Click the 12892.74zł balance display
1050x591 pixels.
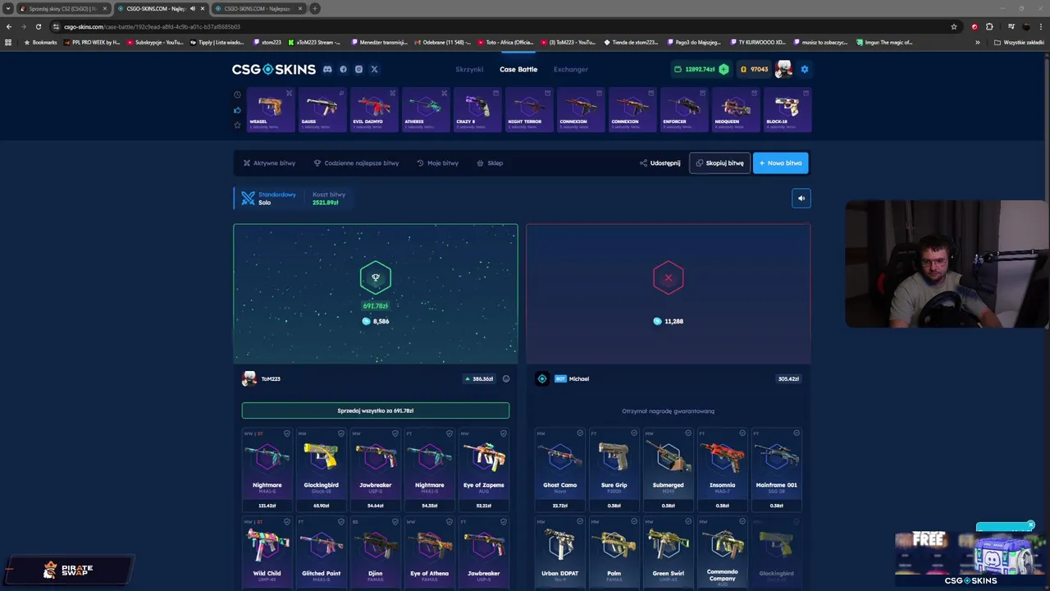[x=700, y=69]
